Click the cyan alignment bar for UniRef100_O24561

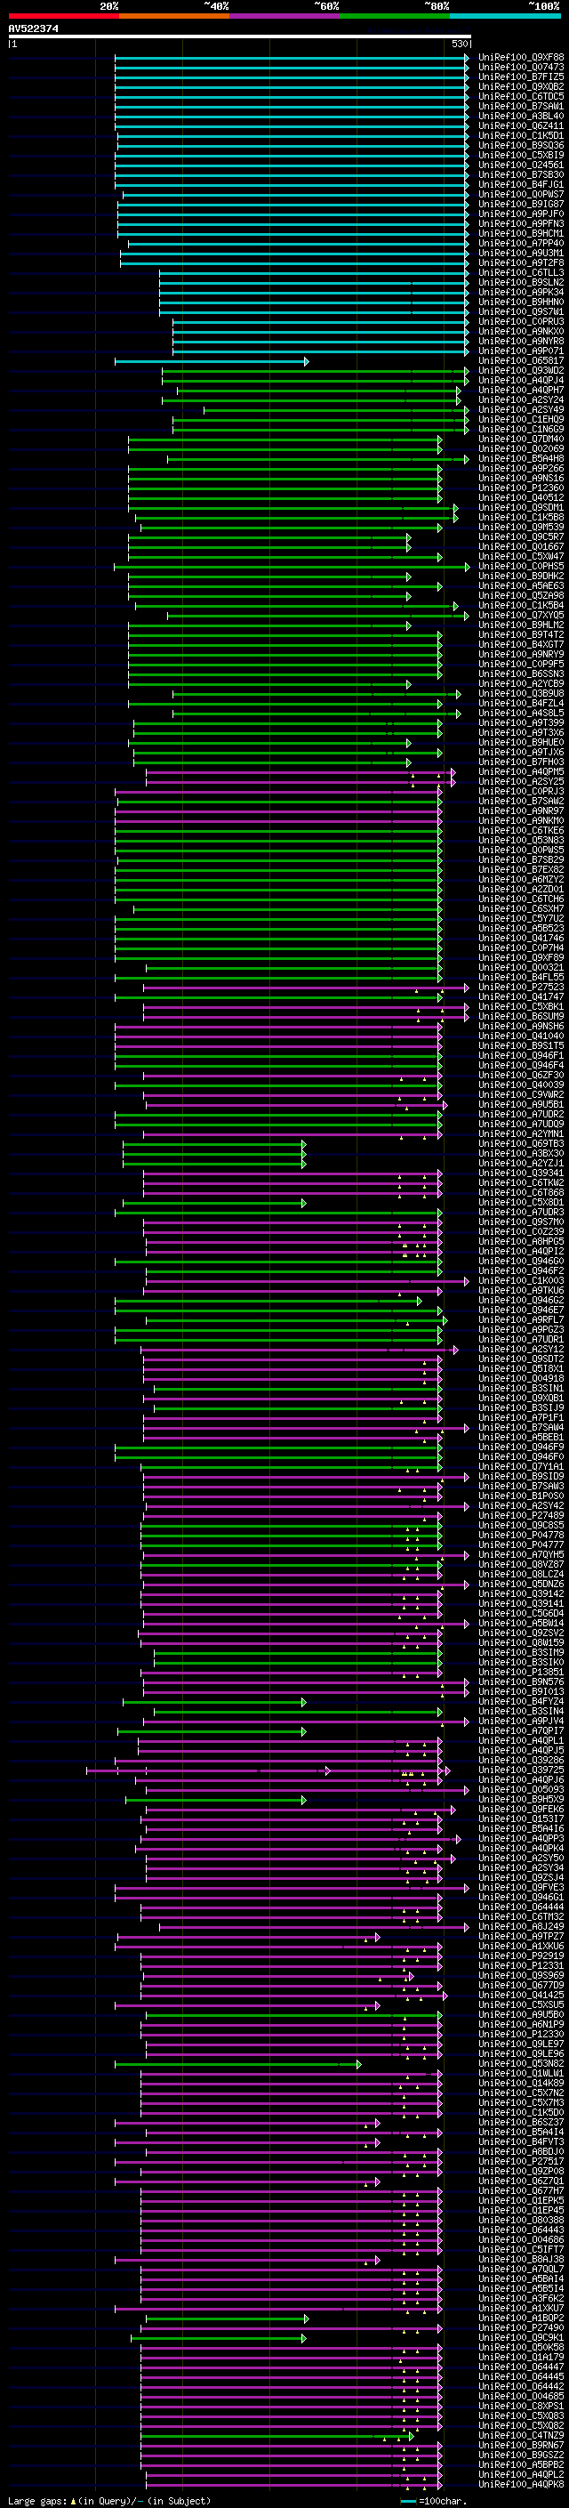(x=293, y=165)
